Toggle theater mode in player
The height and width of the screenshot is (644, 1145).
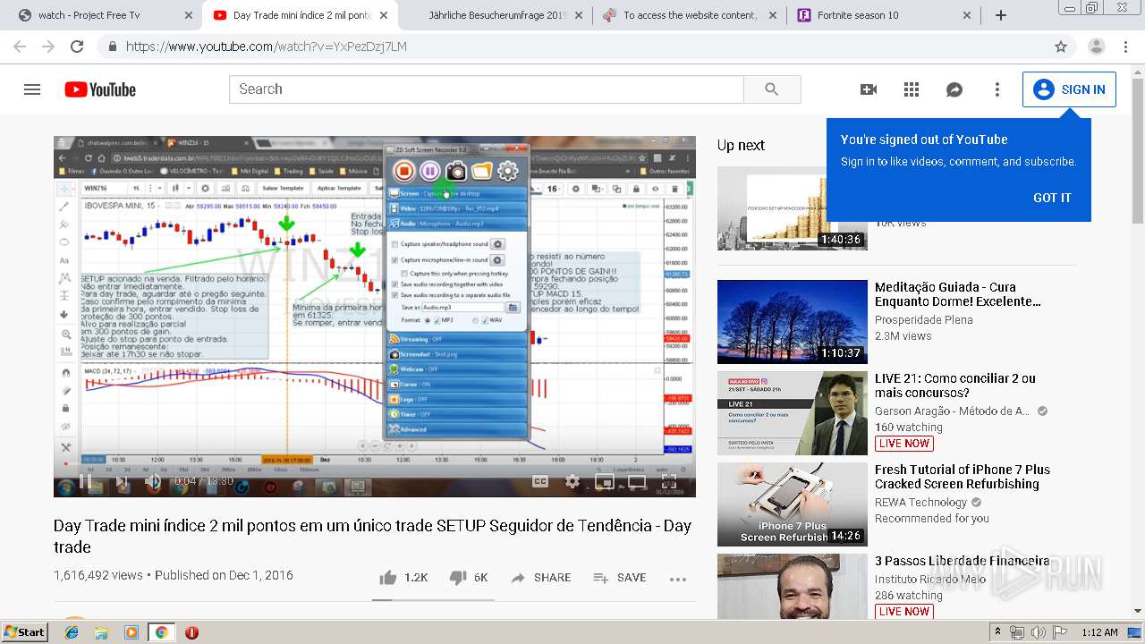pos(637,481)
